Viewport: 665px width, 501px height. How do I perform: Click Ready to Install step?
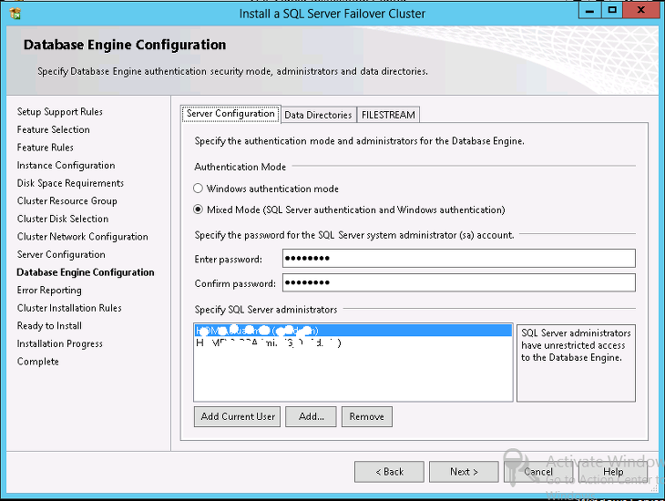tap(49, 325)
